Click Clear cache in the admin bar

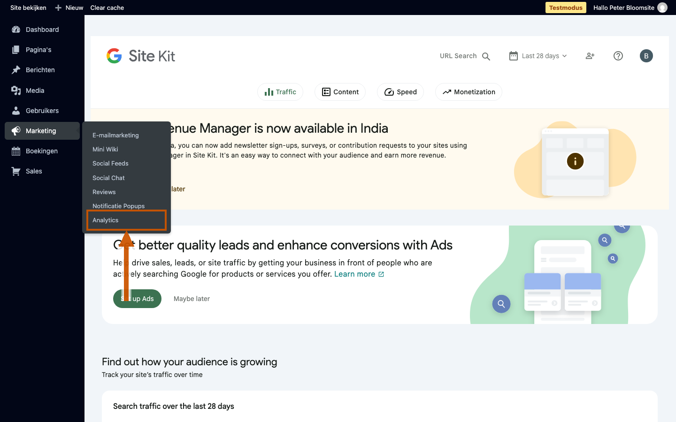(x=107, y=8)
